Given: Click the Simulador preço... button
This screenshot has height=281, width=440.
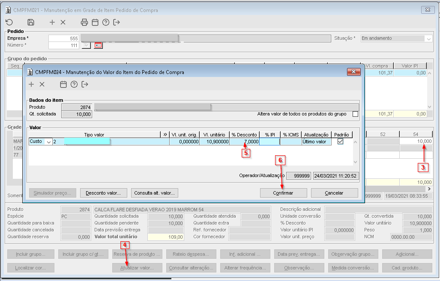Looking at the screenshot, I should [52, 193].
